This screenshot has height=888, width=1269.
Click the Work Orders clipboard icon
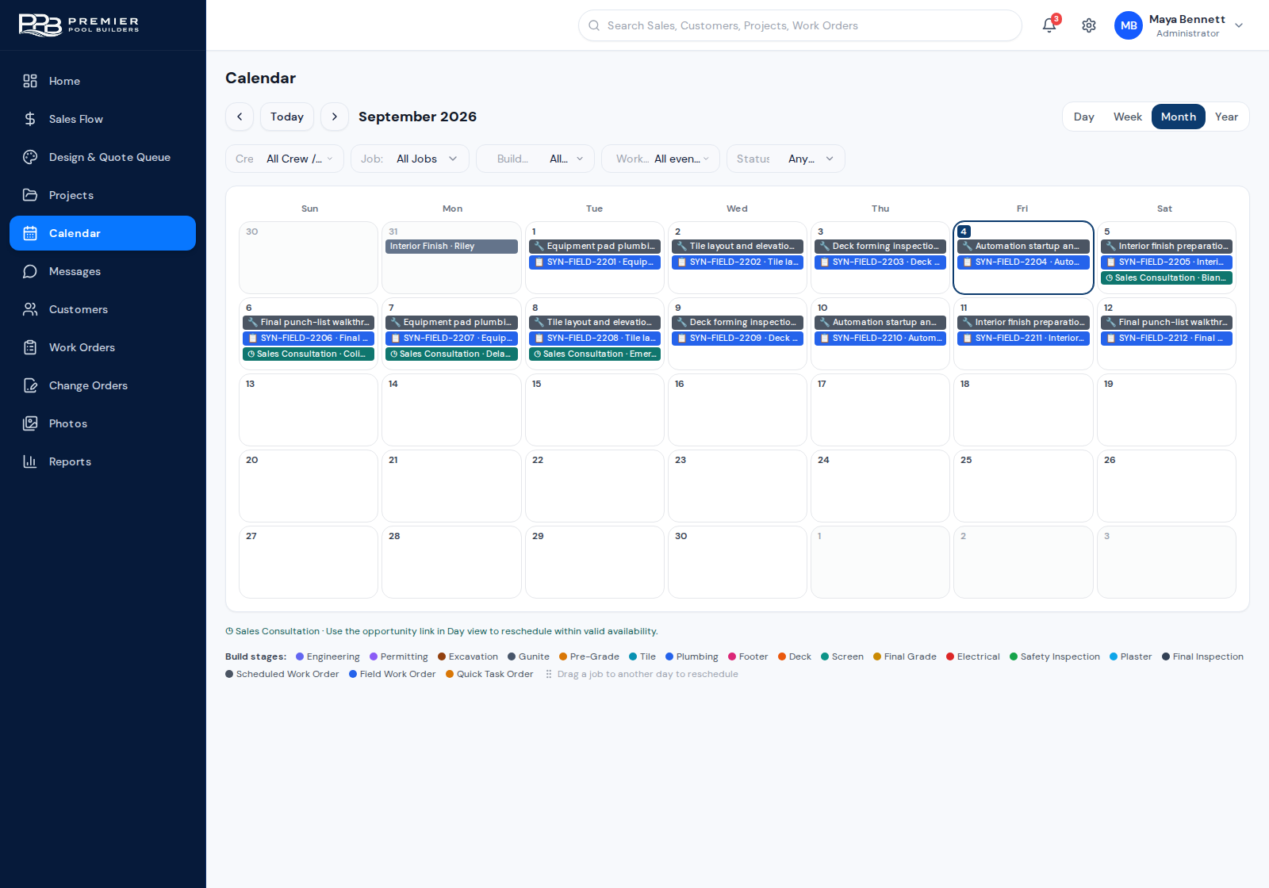tap(30, 347)
